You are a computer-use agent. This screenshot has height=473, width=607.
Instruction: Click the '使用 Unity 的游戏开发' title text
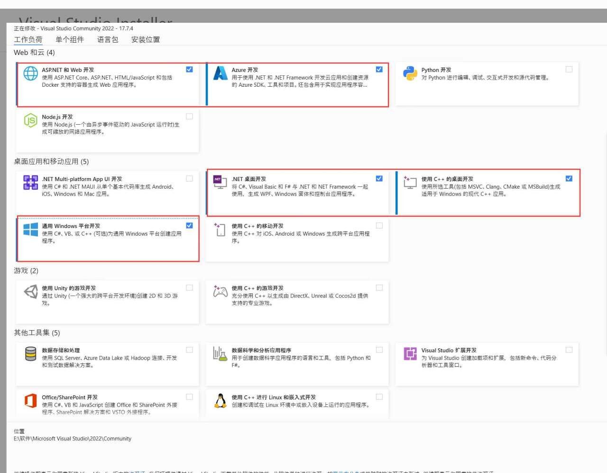[x=69, y=288]
